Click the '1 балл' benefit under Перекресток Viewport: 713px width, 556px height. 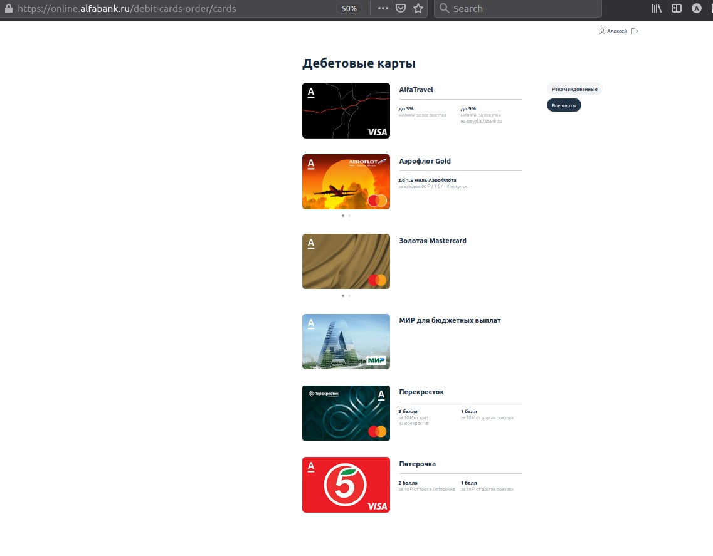click(469, 411)
